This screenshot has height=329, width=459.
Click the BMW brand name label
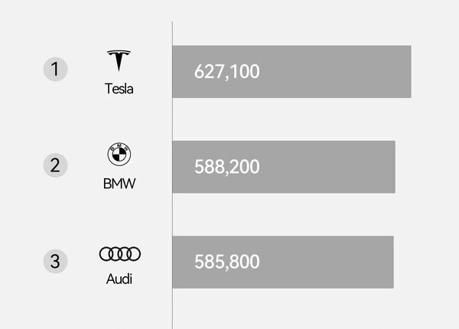pyautogui.click(x=119, y=184)
